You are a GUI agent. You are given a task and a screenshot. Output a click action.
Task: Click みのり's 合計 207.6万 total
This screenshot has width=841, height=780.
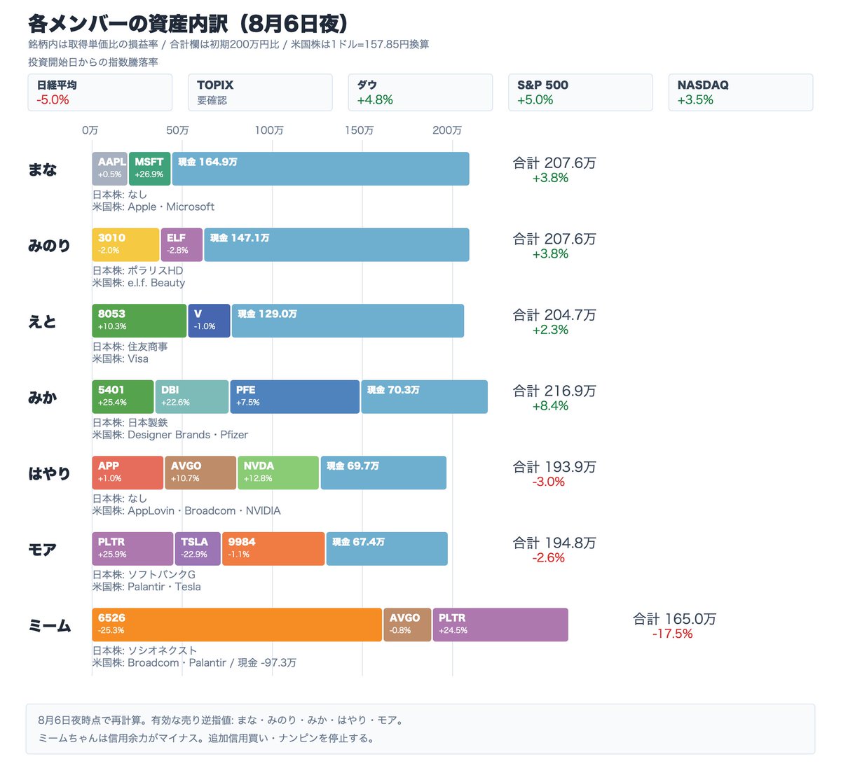tap(554, 239)
